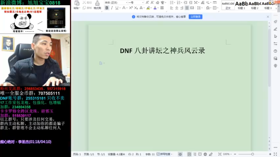Open highlight color dropdown arrow
Viewport: 280px width, 157px height.
[151, 8]
